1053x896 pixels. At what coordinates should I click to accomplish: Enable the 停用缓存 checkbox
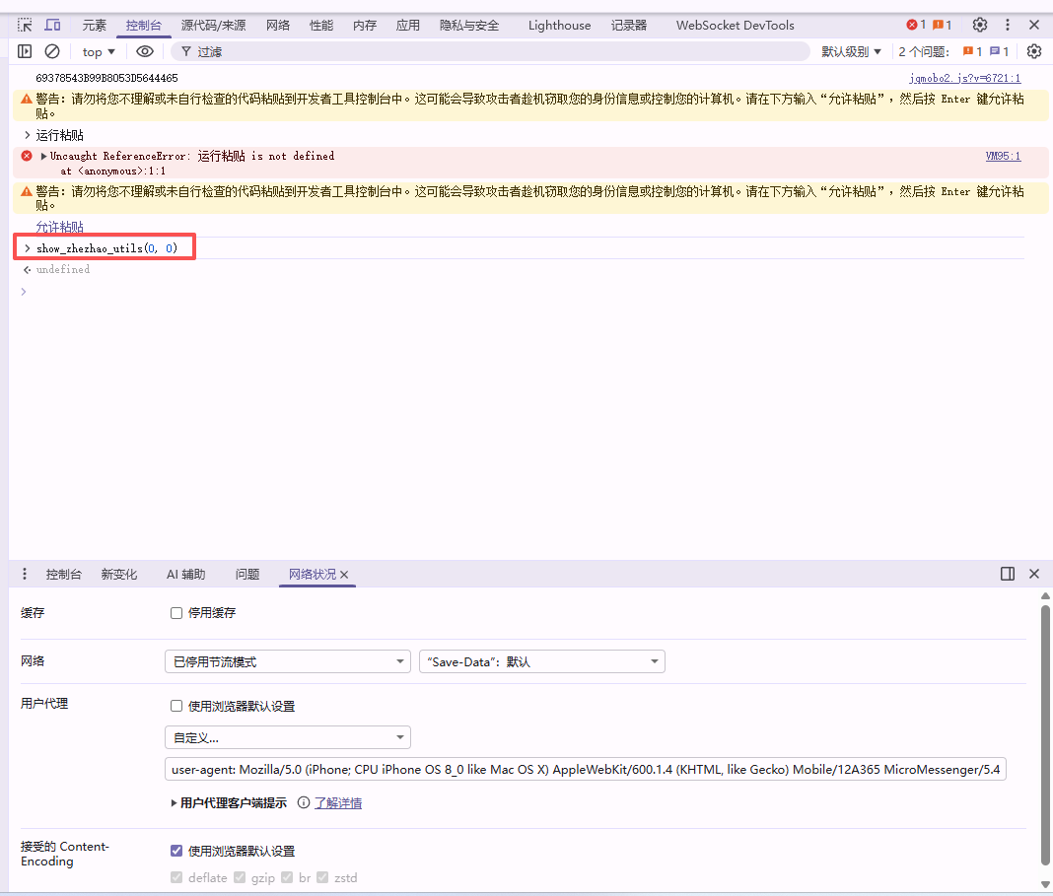click(x=176, y=613)
